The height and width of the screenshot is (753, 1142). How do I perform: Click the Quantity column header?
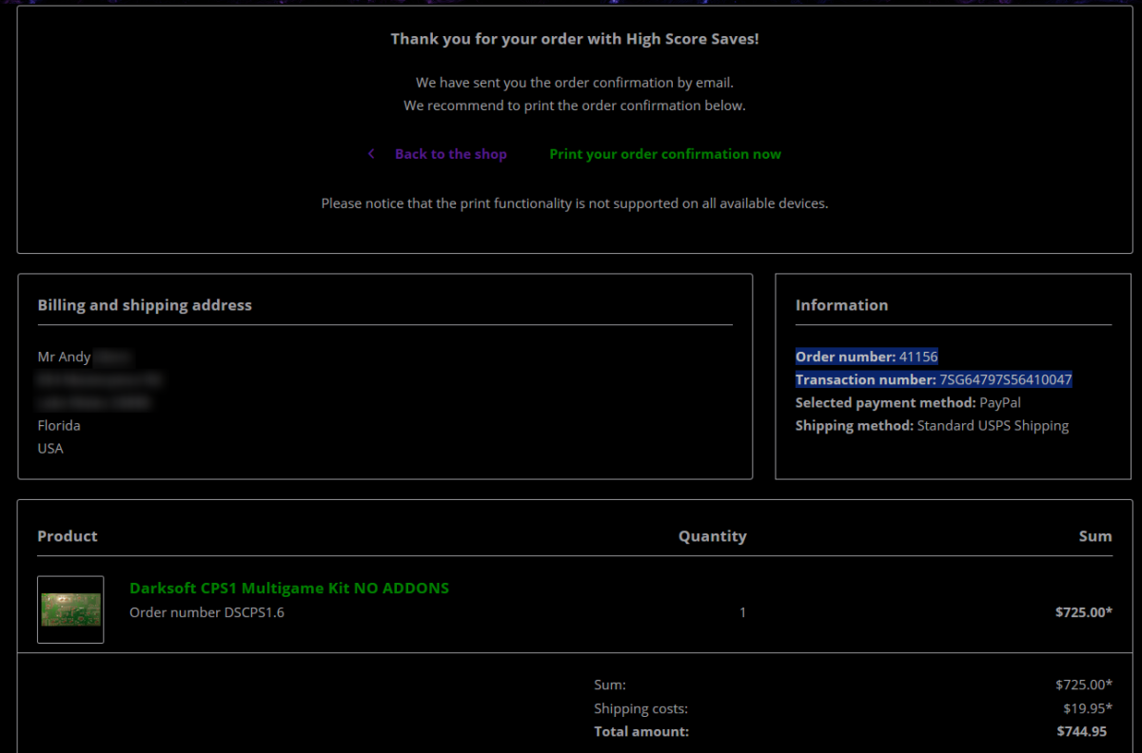click(712, 536)
